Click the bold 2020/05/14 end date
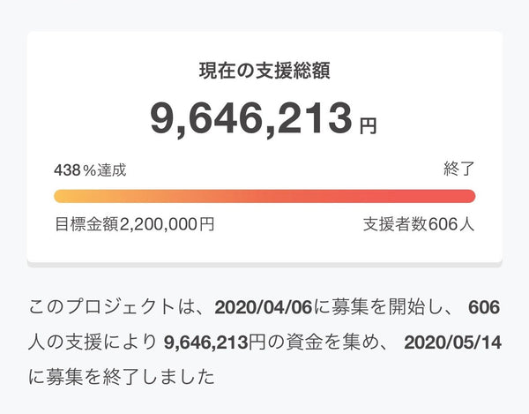The width and height of the screenshot is (529, 414). [451, 342]
